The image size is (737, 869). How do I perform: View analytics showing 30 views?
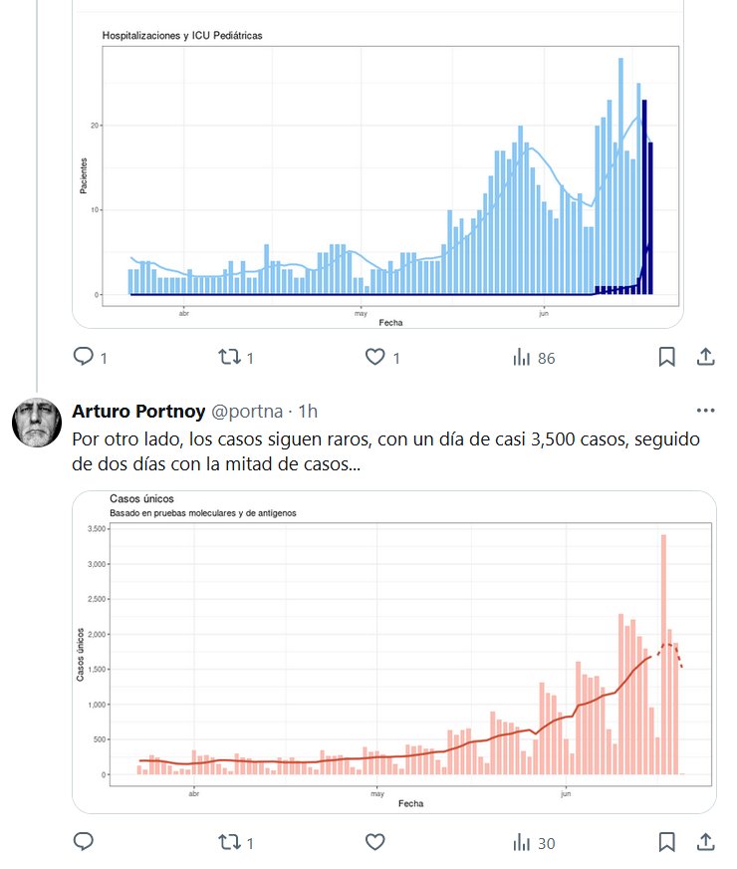click(532, 842)
